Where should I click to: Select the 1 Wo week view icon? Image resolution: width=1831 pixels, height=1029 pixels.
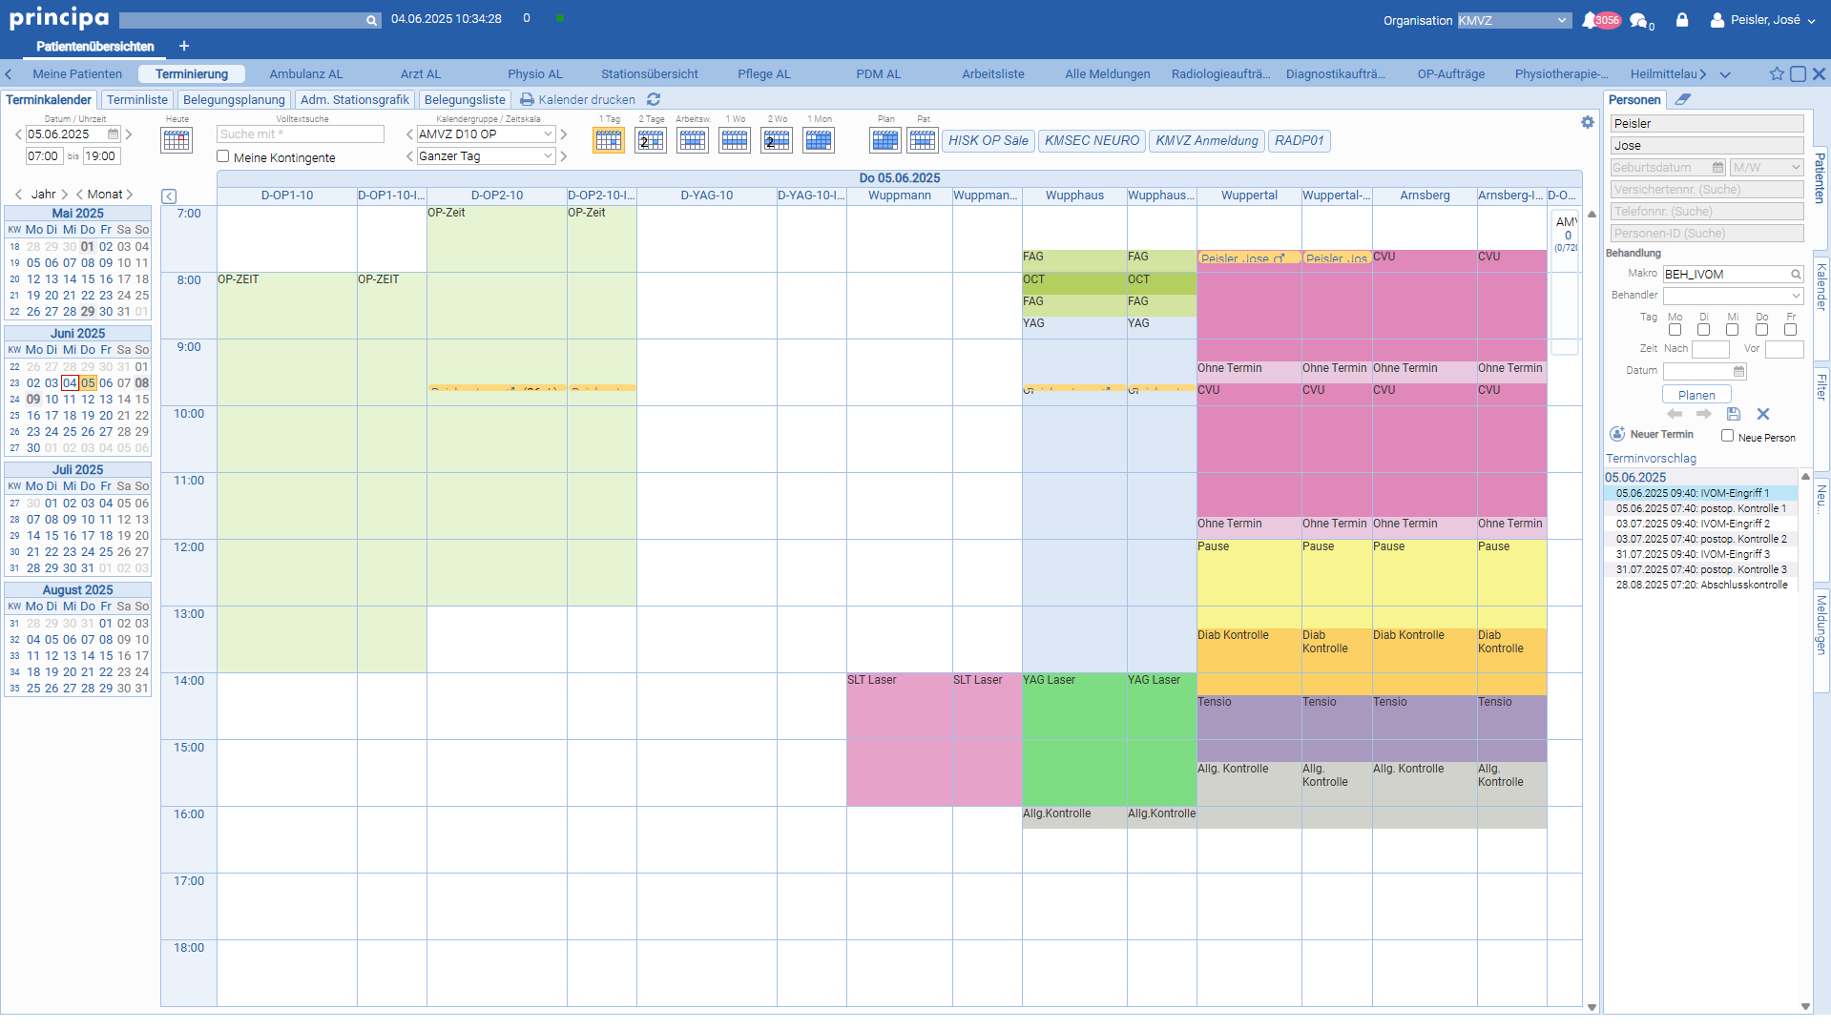(x=735, y=140)
